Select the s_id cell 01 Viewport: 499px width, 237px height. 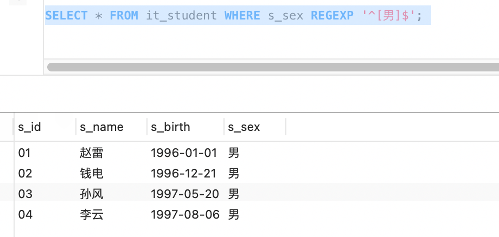tap(24, 153)
